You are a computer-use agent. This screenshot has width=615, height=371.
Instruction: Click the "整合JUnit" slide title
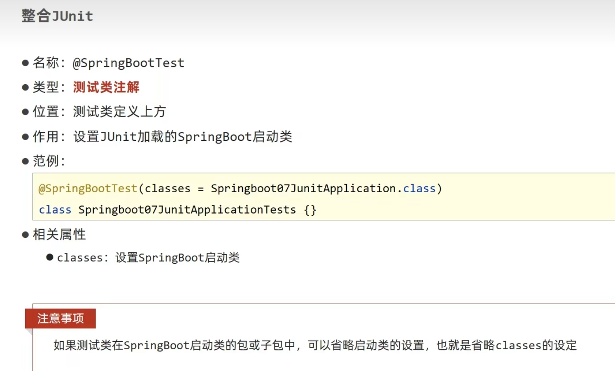(x=57, y=16)
